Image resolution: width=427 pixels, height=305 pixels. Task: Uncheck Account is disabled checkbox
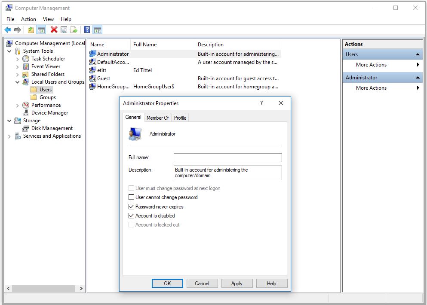pyautogui.click(x=132, y=216)
